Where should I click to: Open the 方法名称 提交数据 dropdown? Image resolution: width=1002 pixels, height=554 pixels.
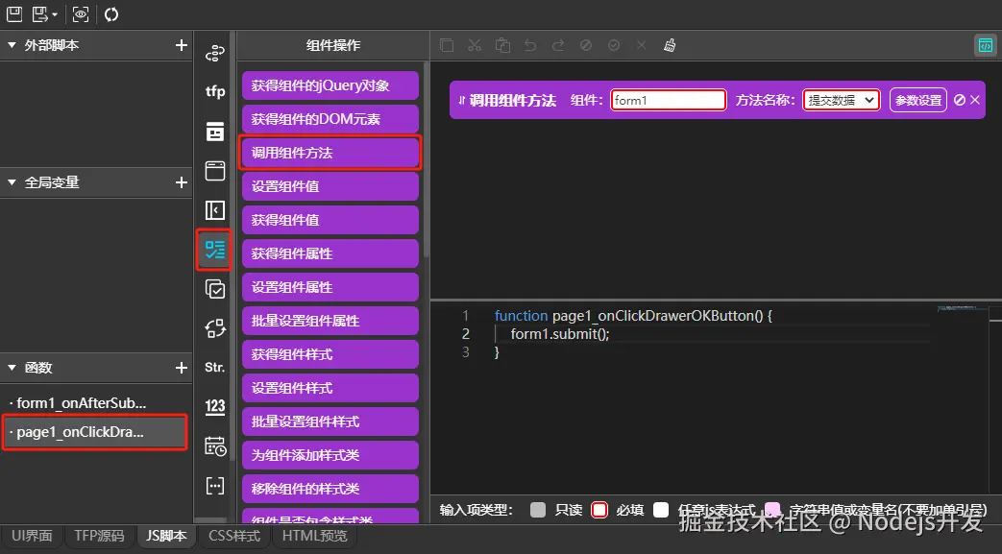841,100
